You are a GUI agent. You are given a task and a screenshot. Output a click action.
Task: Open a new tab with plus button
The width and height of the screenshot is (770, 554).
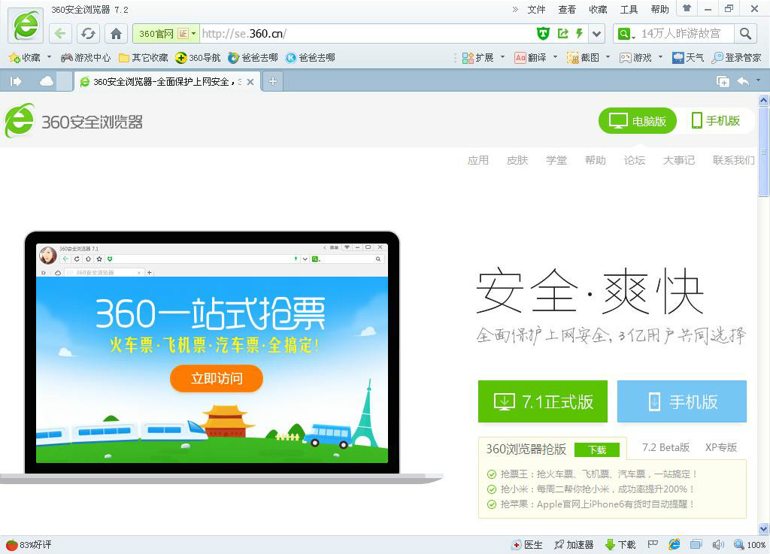coord(273,81)
